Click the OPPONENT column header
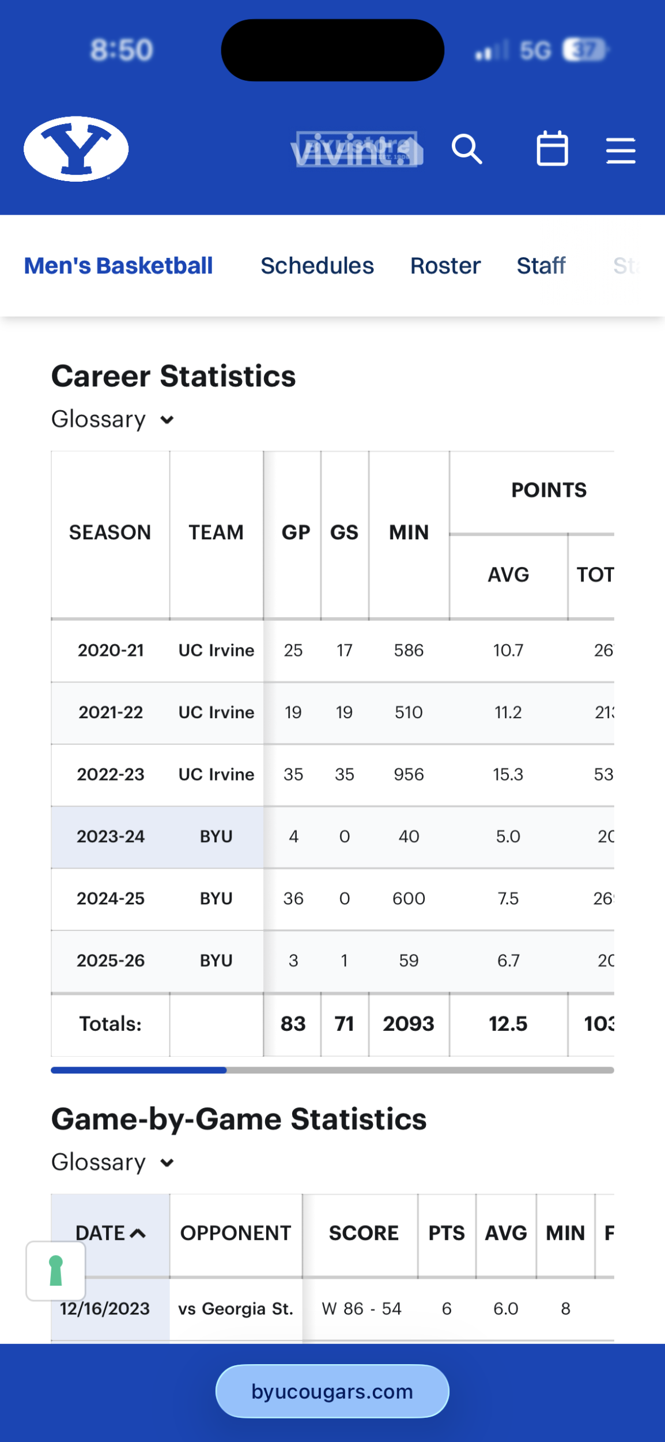The width and height of the screenshot is (665, 1442). (235, 1233)
